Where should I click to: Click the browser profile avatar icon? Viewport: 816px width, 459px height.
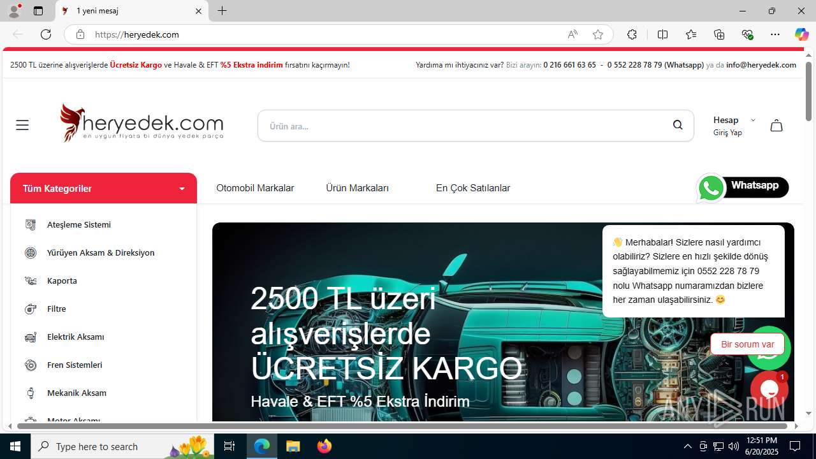[14, 11]
